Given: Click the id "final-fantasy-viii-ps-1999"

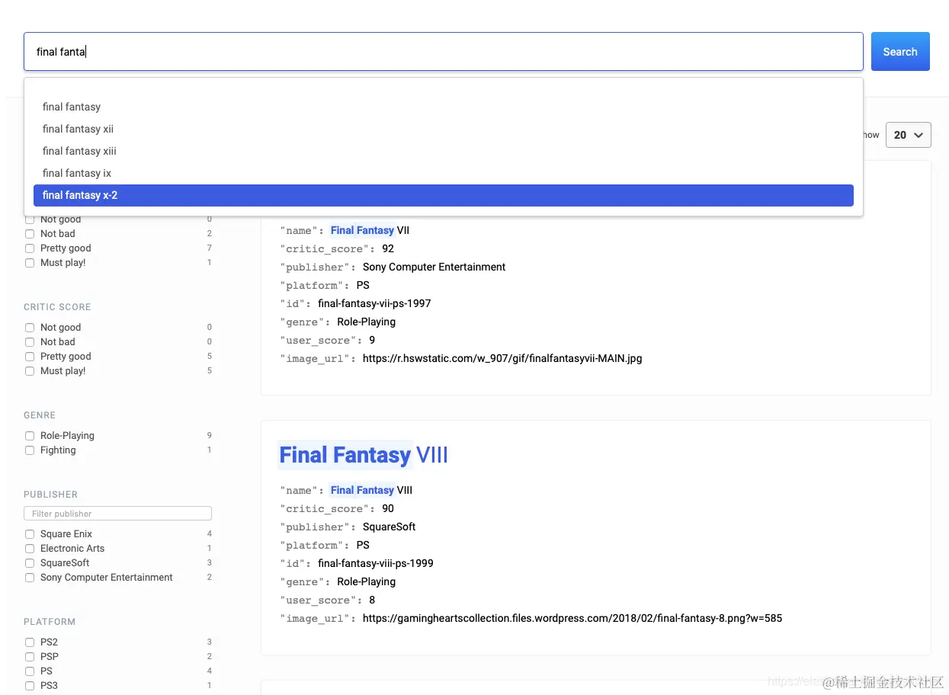Looking at the screenshot, I should pos(376,563).
